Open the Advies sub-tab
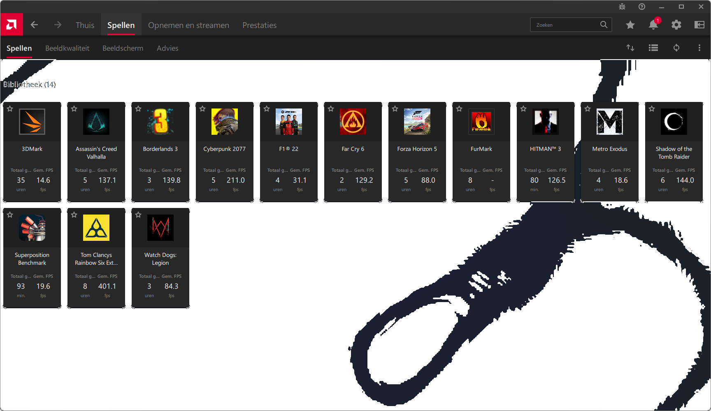Screen dimensions: 711x411 pos(167,48)
